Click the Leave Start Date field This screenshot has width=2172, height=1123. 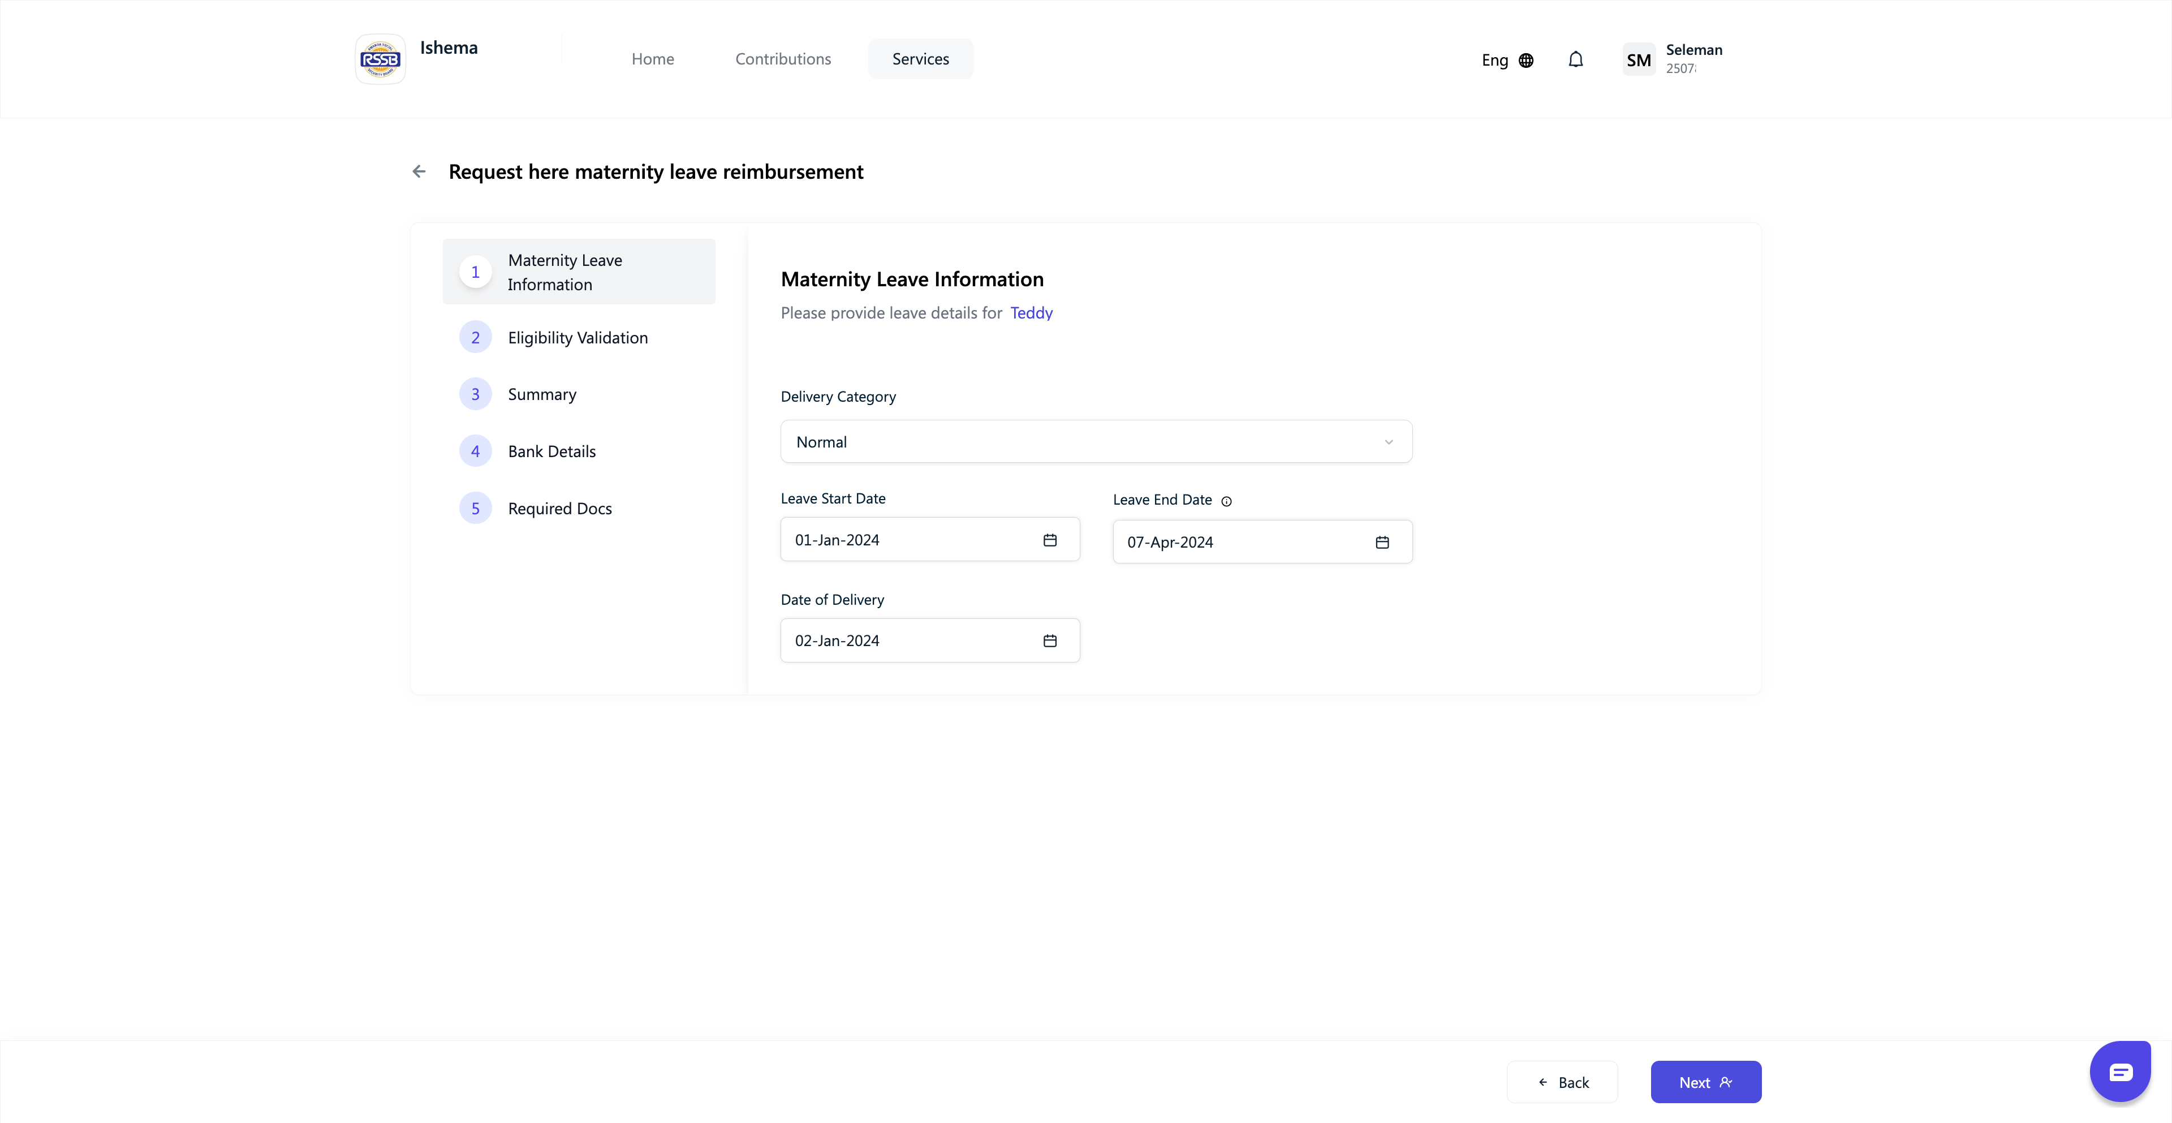coord(911,540)
